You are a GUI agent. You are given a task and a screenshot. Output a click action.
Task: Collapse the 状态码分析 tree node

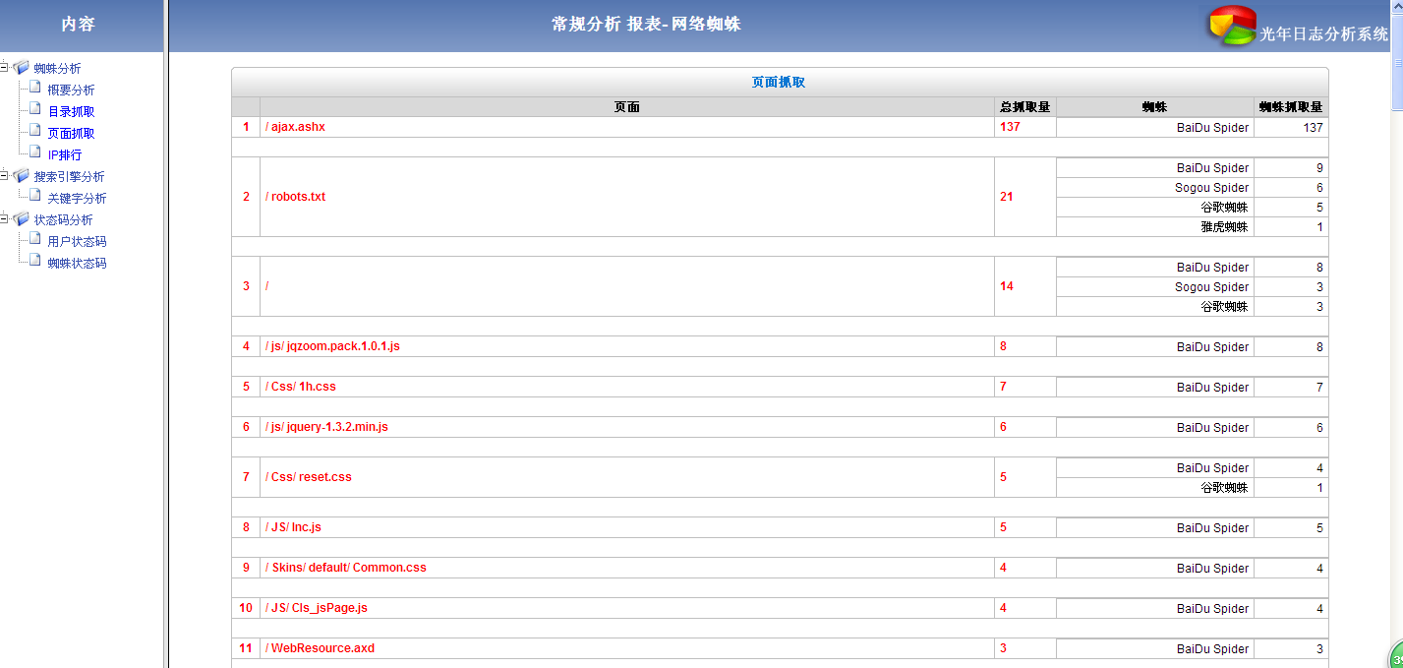pyautogui.click(x=5, y=219)
